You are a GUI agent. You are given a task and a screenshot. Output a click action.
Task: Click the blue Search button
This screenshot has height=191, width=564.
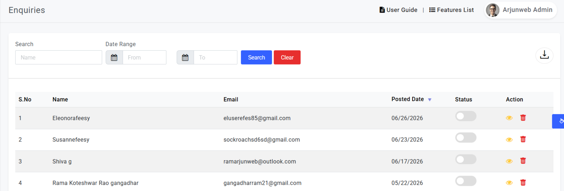(x=256, y=57)
